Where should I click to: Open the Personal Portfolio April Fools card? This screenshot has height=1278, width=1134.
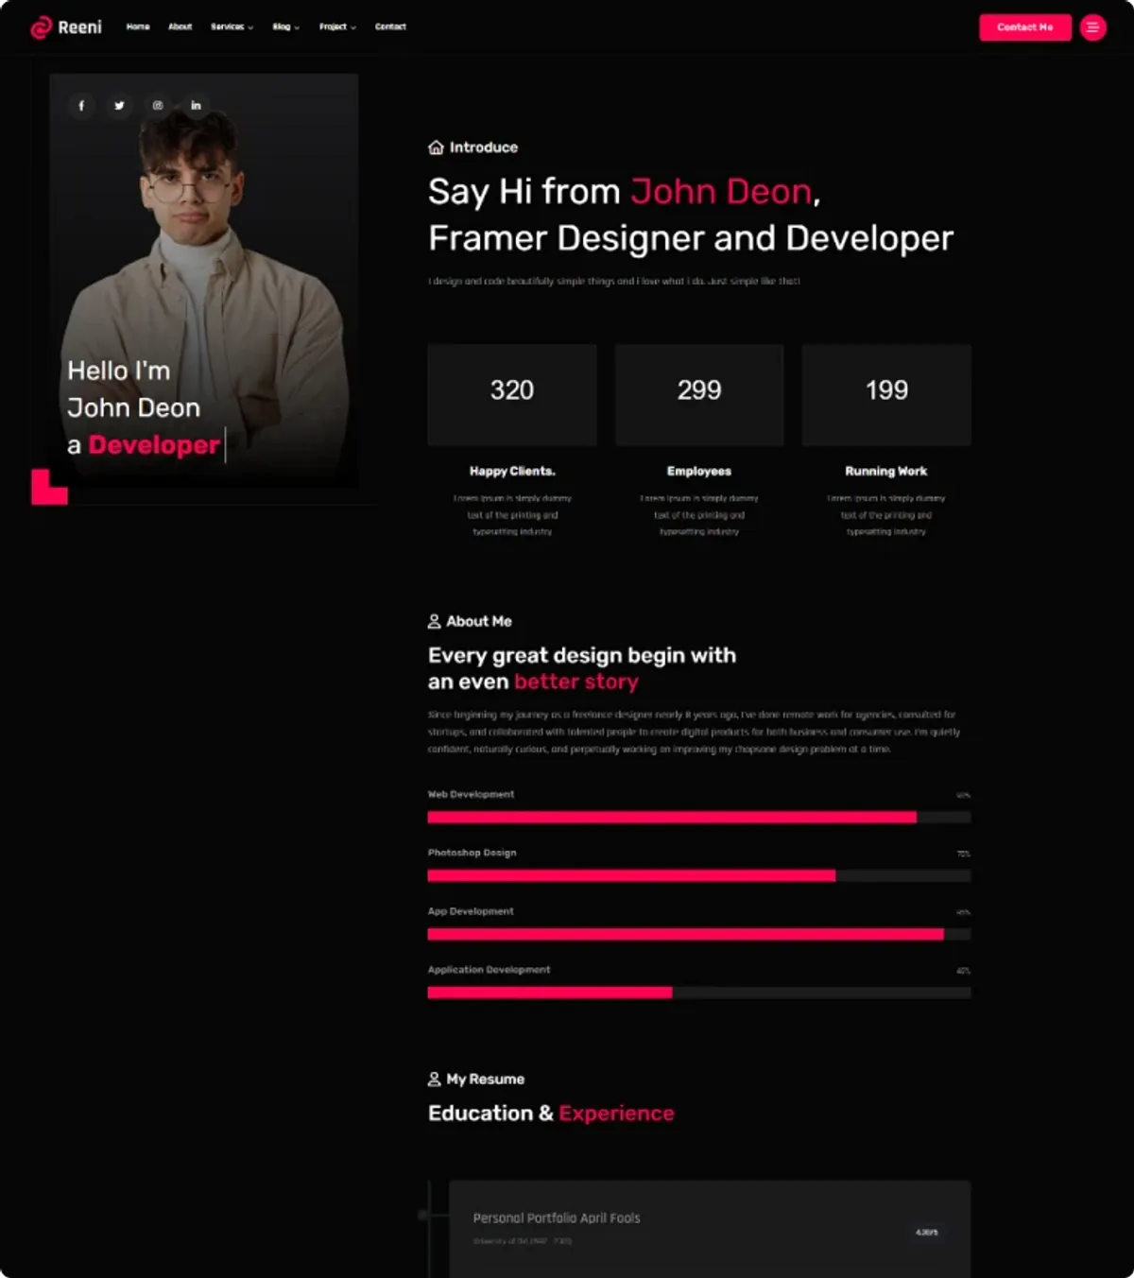[709, 1227]
